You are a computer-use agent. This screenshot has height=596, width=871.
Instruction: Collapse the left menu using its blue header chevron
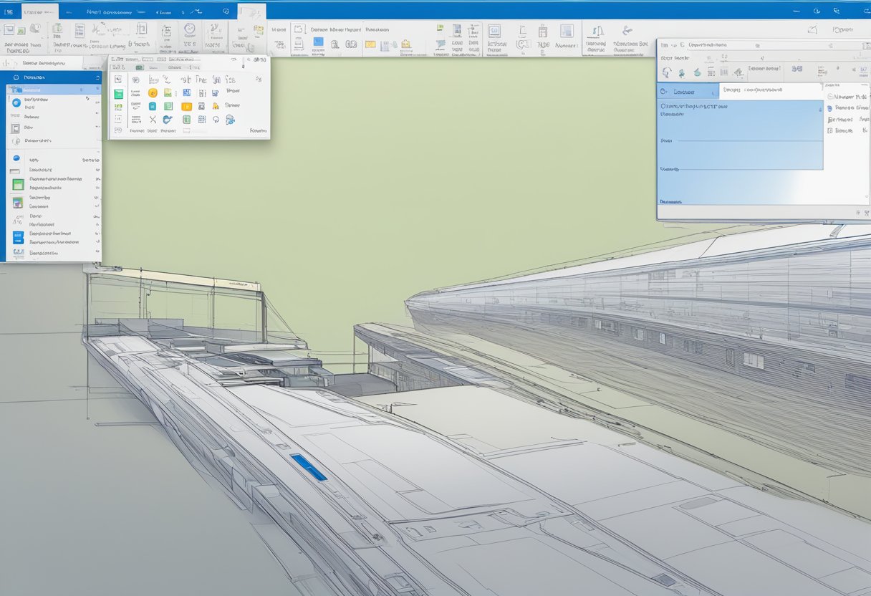[x=97, y=77]
